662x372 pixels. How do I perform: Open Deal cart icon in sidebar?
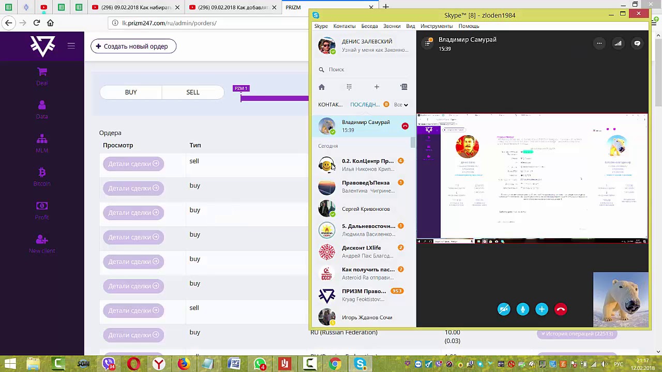(42, 72)
